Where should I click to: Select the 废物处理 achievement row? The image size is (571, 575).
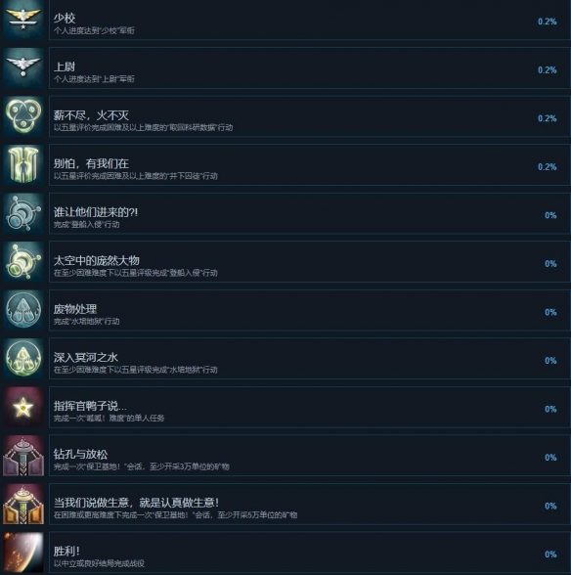click(x=310, y=310)
